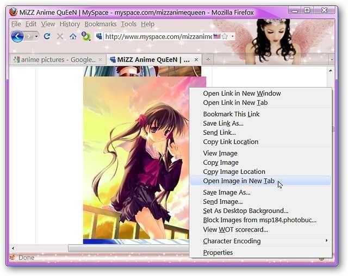
Task: Click the myspace.com URL field
Action: tap(159, 36)
